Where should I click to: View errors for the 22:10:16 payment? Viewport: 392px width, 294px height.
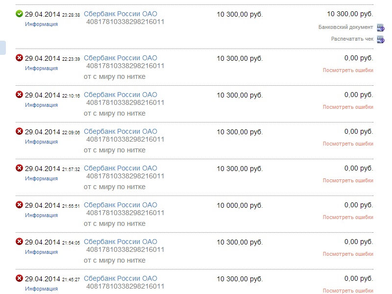[348, 107]
